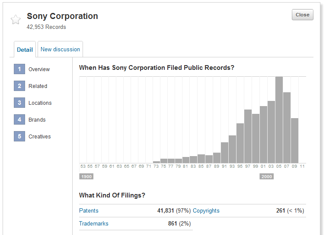The height and width of the screenshot is (235, 326).
Task: Click the number 3 Locations badge
Action: (x=19, y=103)
